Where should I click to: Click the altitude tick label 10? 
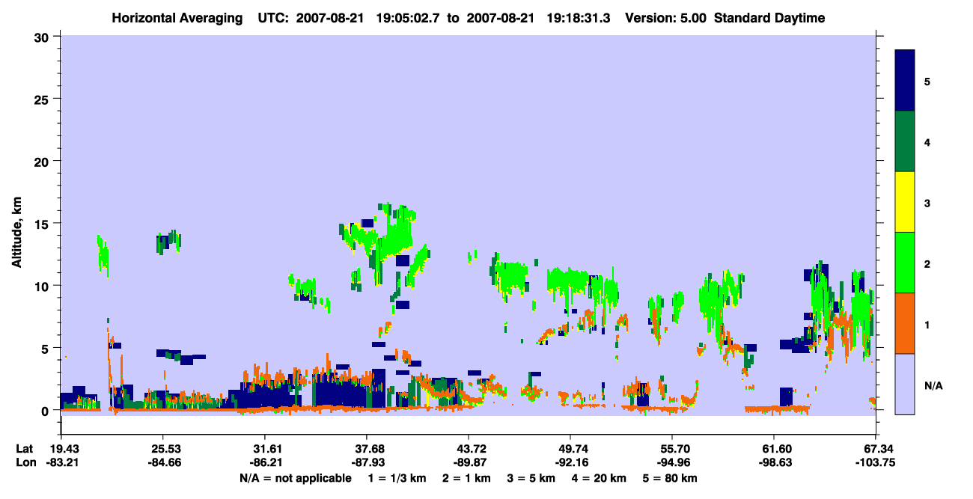43,286
